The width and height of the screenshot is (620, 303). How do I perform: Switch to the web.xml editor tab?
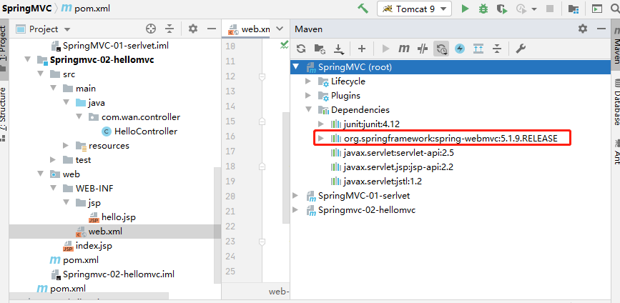click(250, 29)
